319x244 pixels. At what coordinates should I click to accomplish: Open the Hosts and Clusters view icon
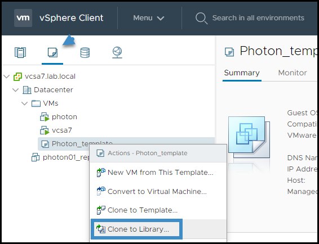pos(20,52)
